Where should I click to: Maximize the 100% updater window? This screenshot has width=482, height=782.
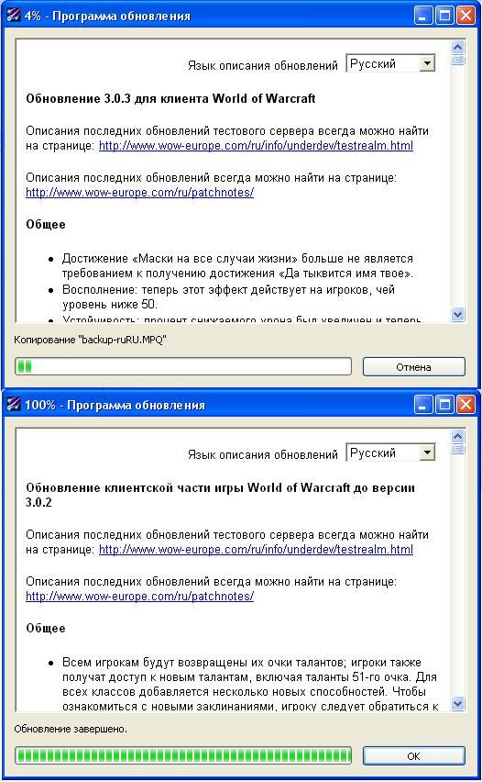click(x=444, y=405)
